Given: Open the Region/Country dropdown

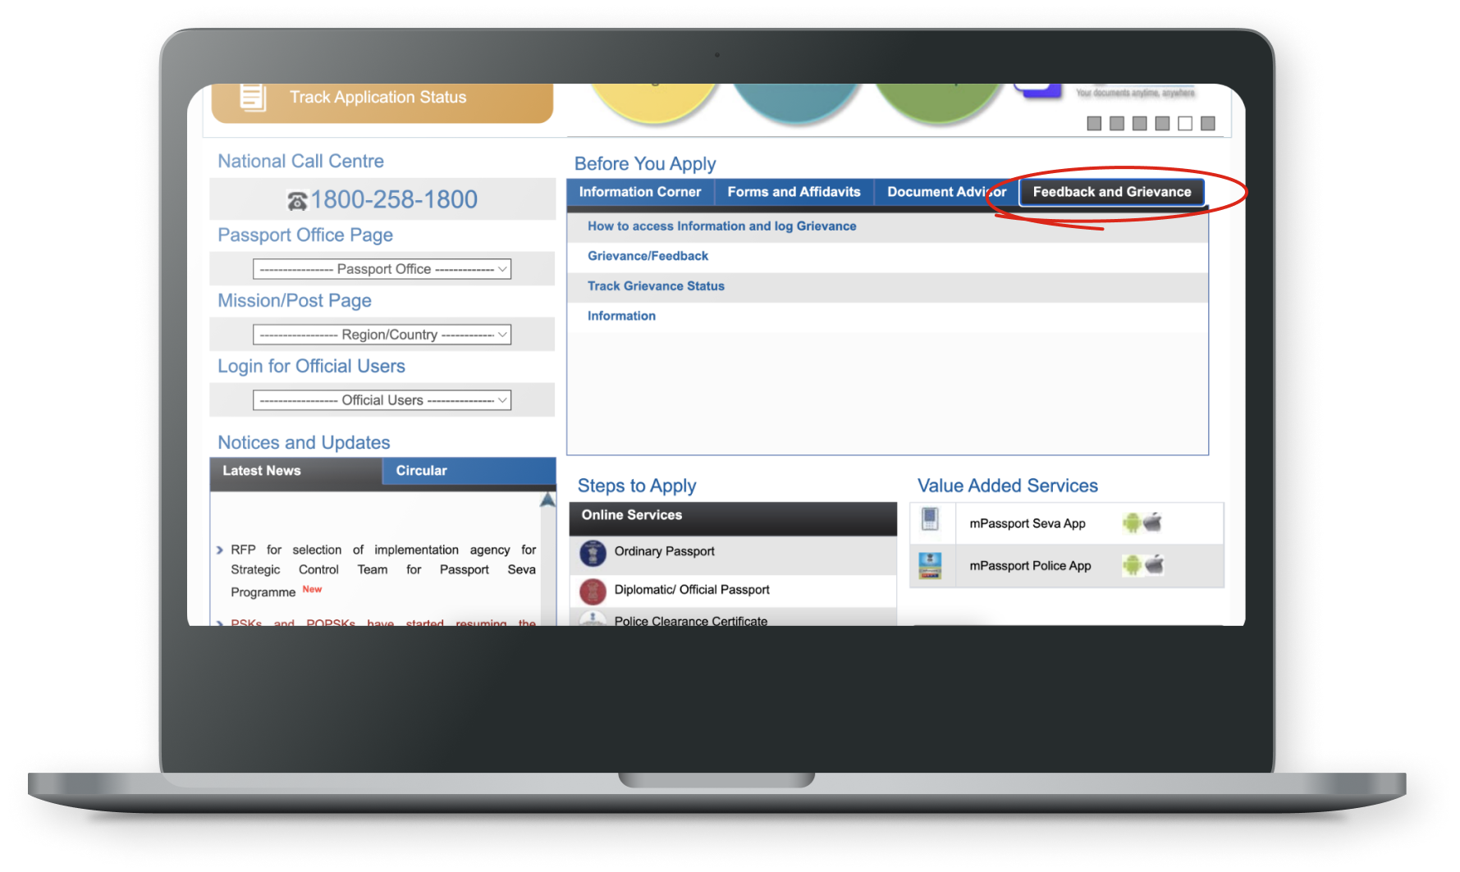Looking at the screenshot, I should [x=382, y=335].
